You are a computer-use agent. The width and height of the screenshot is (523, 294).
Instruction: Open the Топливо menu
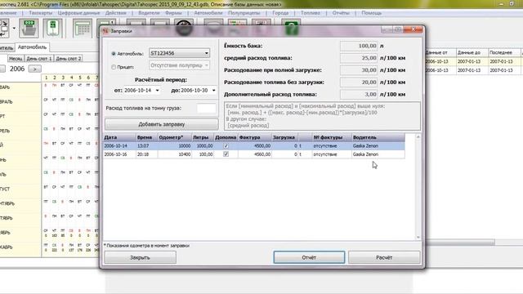point(311,13)
